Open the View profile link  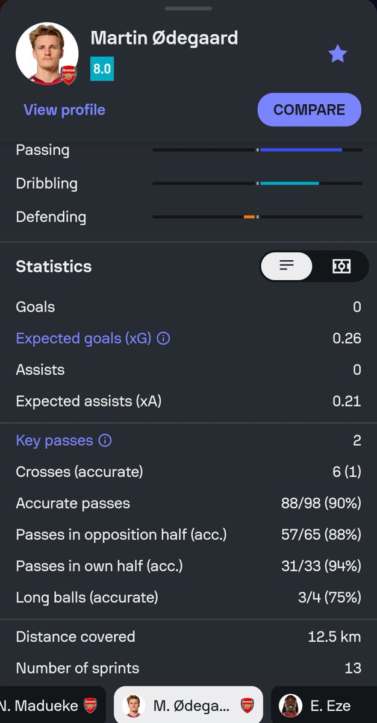click(x=64, y=110)
